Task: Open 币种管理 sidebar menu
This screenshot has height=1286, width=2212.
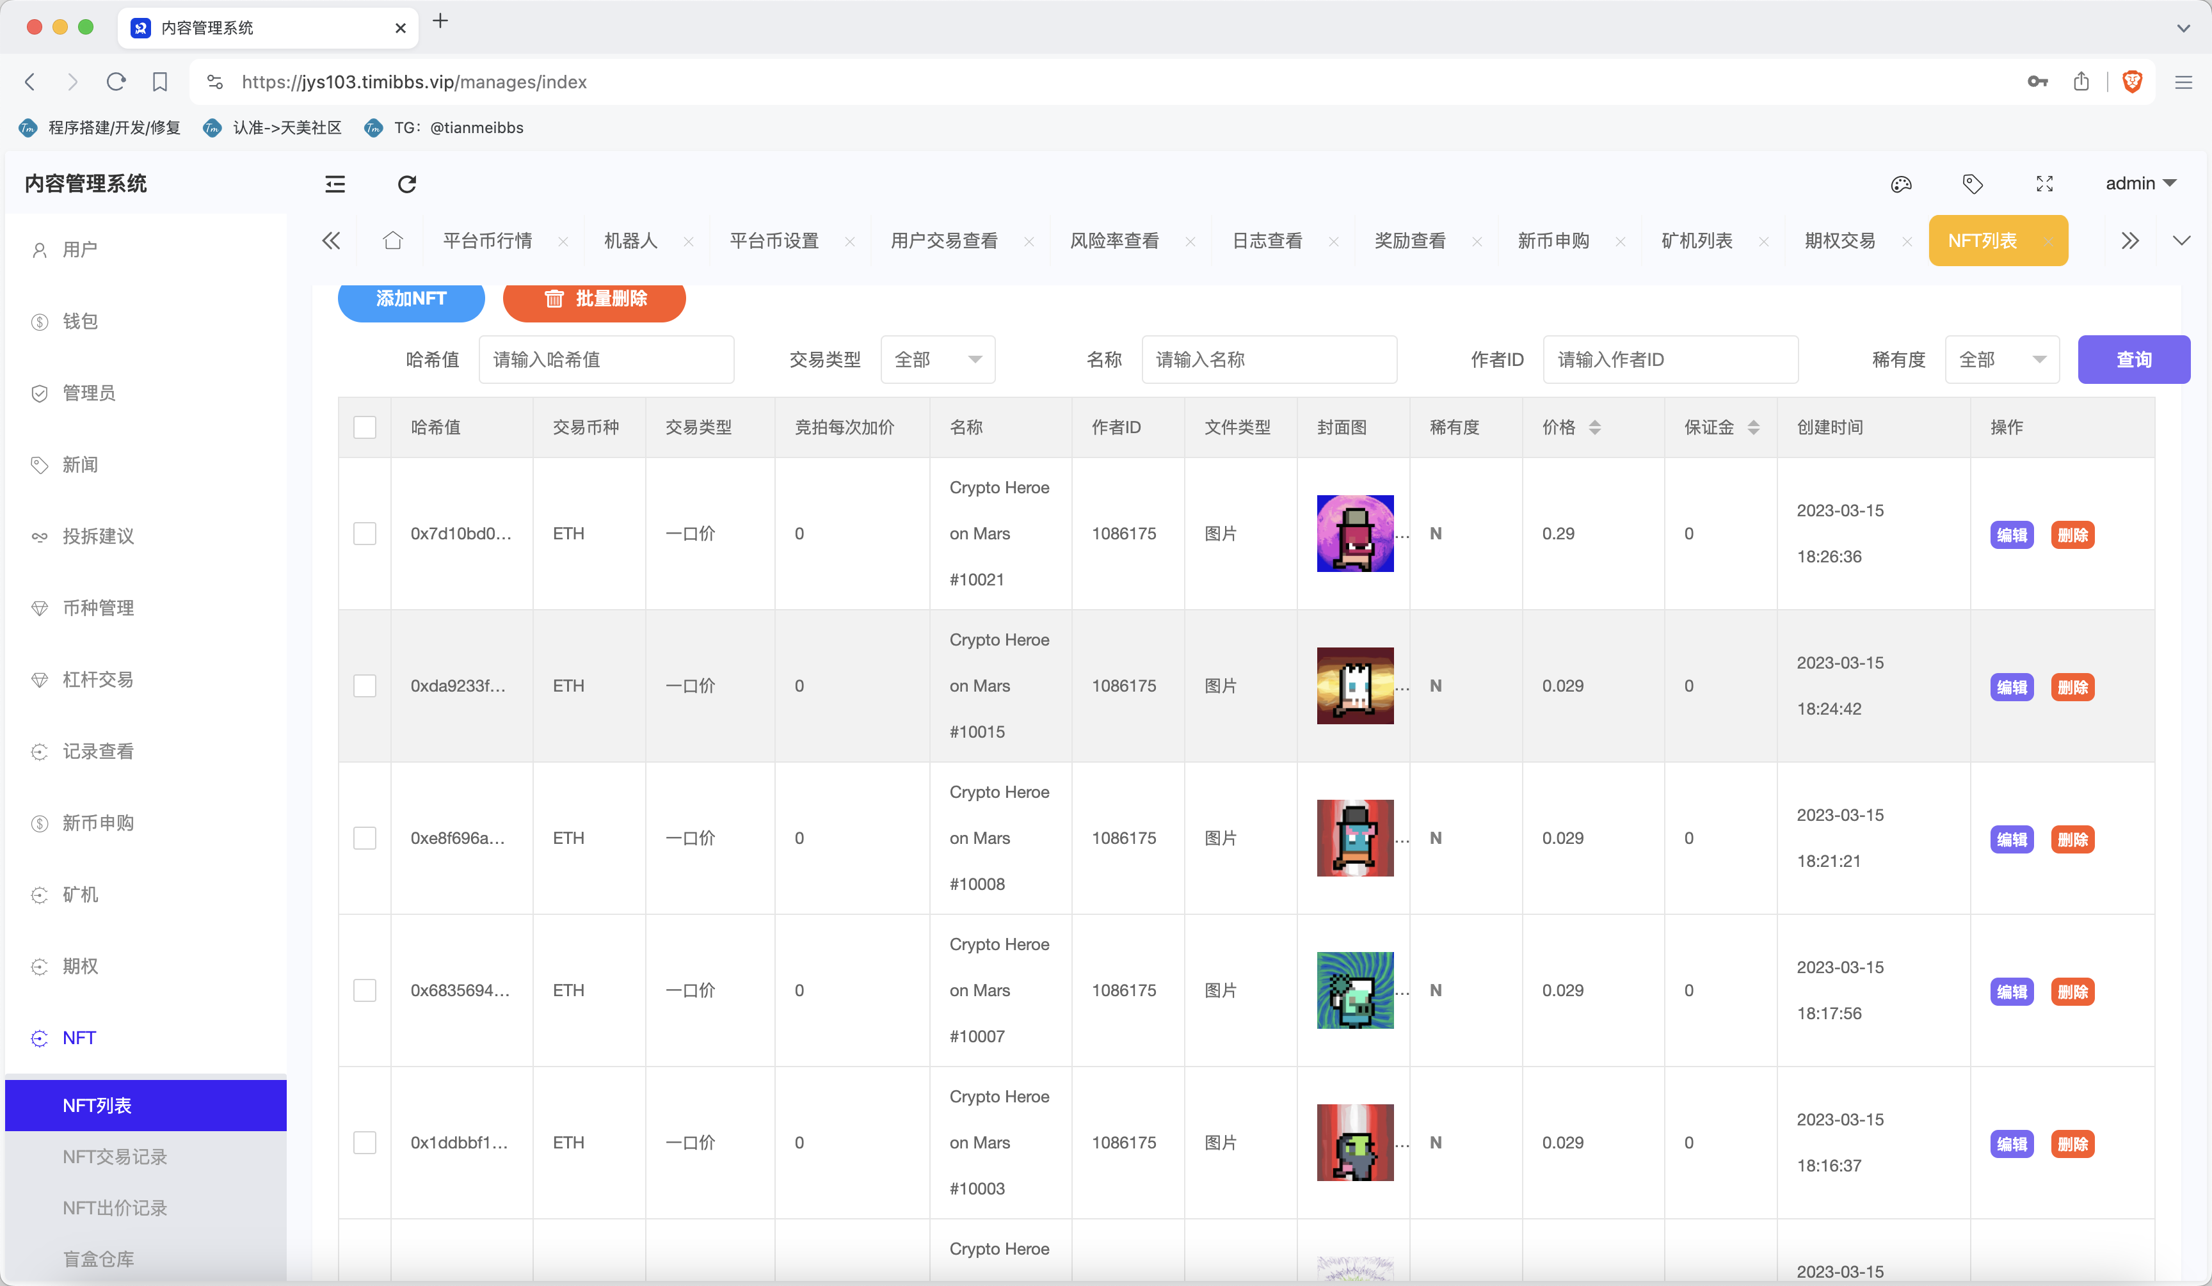Action: [146, 608]
